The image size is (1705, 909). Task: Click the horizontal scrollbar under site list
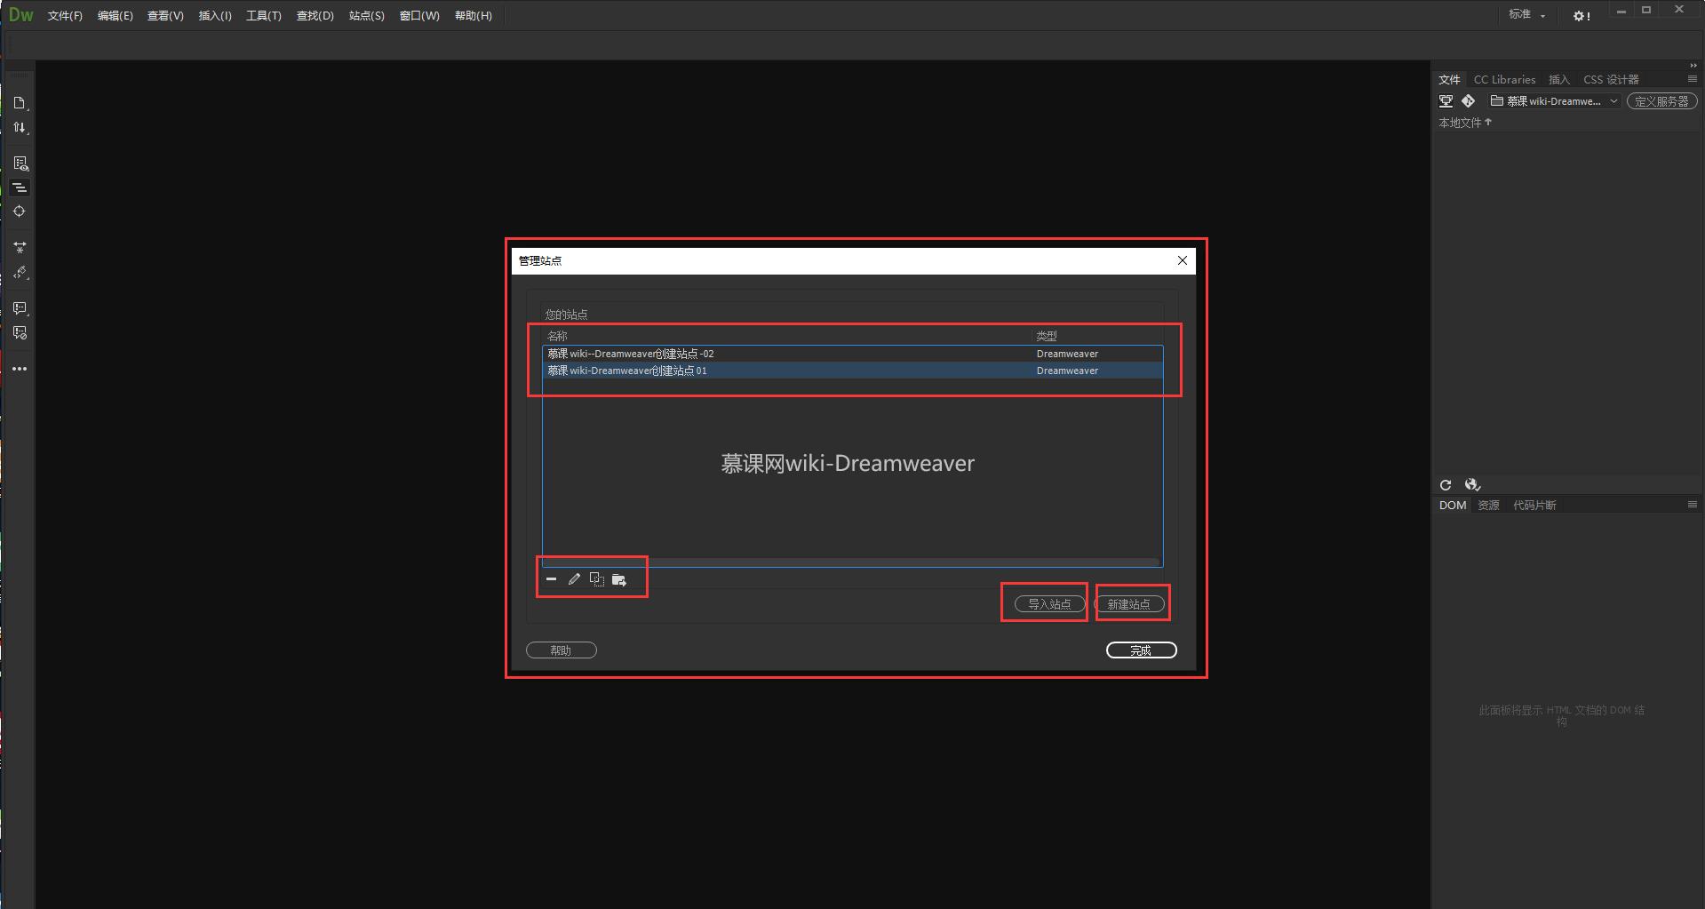pos(852,562)
